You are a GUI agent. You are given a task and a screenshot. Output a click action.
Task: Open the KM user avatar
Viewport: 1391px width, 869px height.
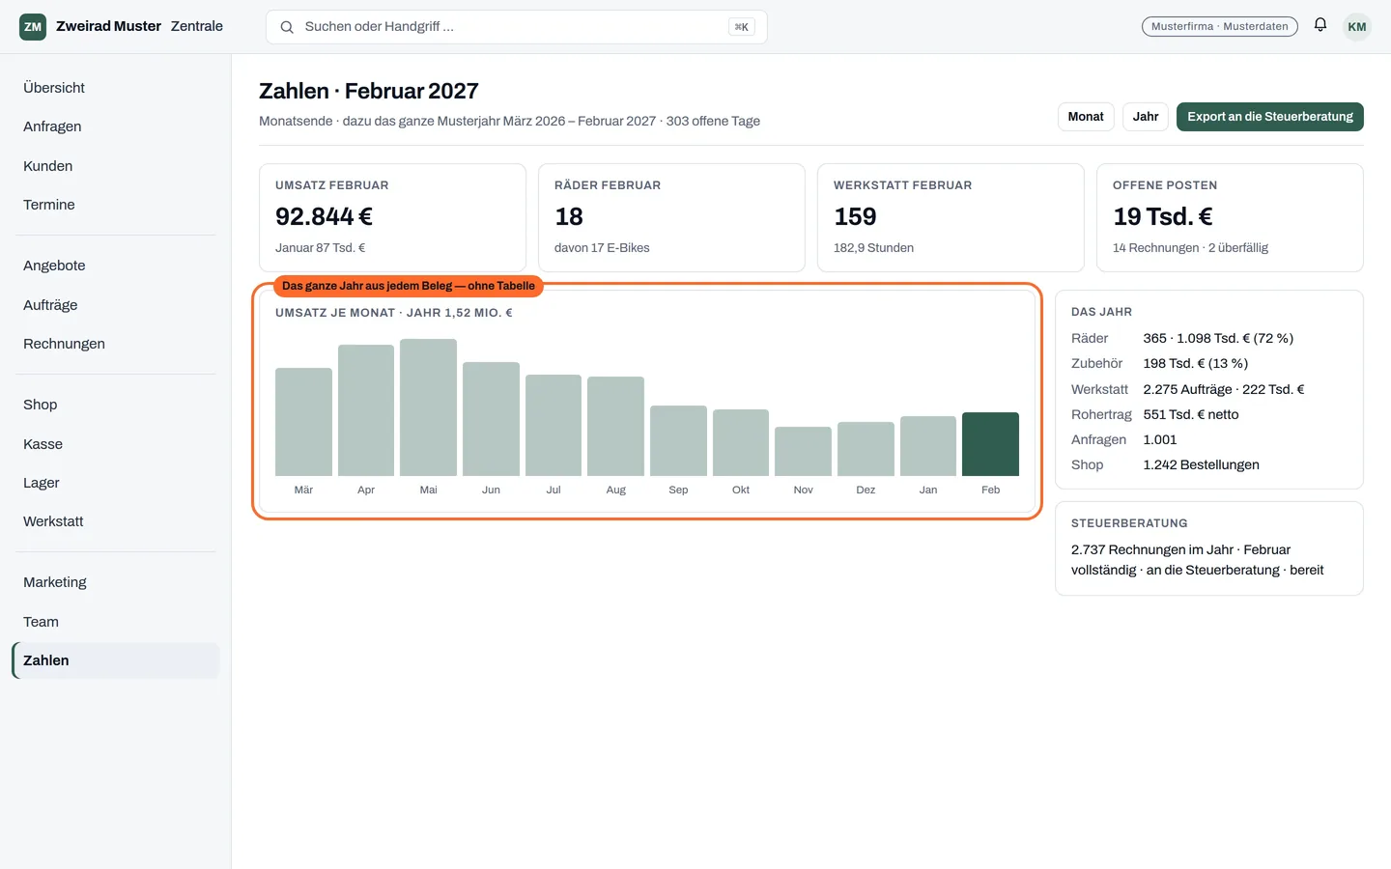1357,27
